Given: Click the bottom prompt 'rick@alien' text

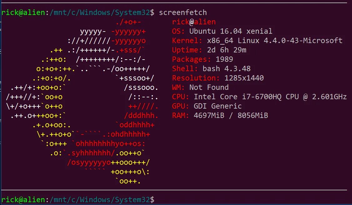Looking at the screenshot, I should pos(23,200).
